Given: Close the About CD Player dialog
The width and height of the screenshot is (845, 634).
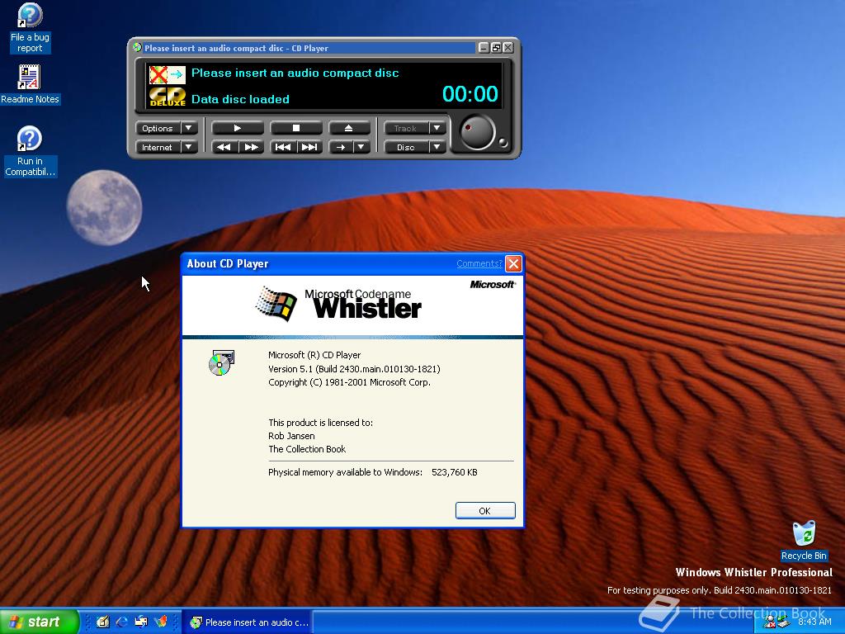Looking at the screenshot, I should point(513,263).
